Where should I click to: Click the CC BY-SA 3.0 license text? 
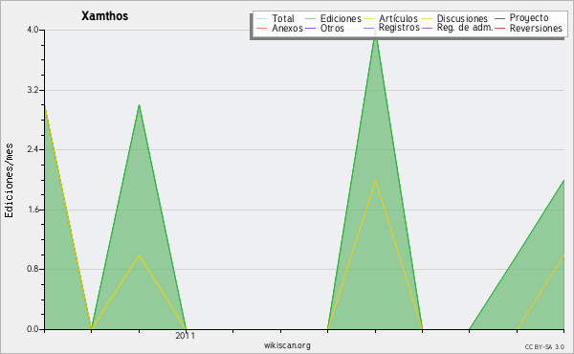[544, 347]
